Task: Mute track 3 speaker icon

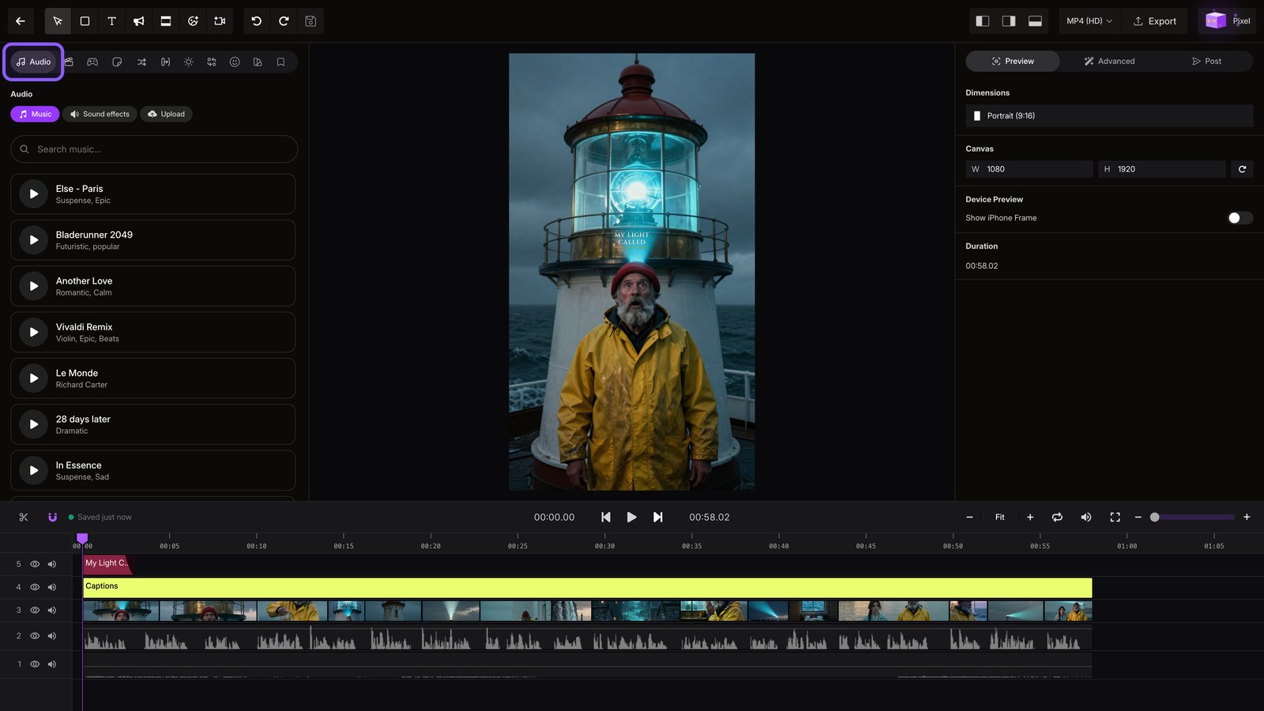Action: click(52, 610)
